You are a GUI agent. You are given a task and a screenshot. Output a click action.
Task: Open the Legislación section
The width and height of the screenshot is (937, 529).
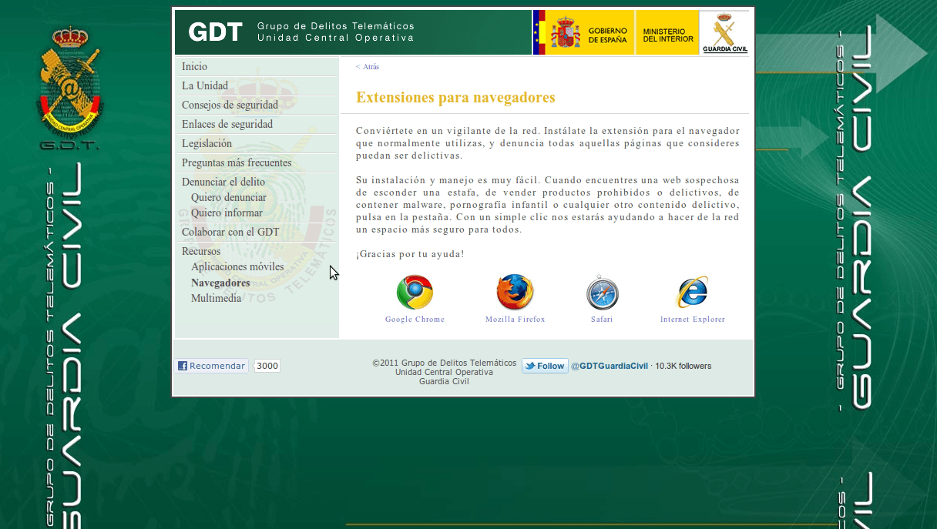tap(207, 144)
